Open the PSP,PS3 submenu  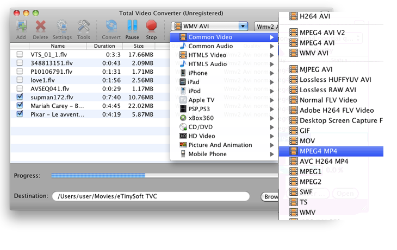[x=224, y=109]
